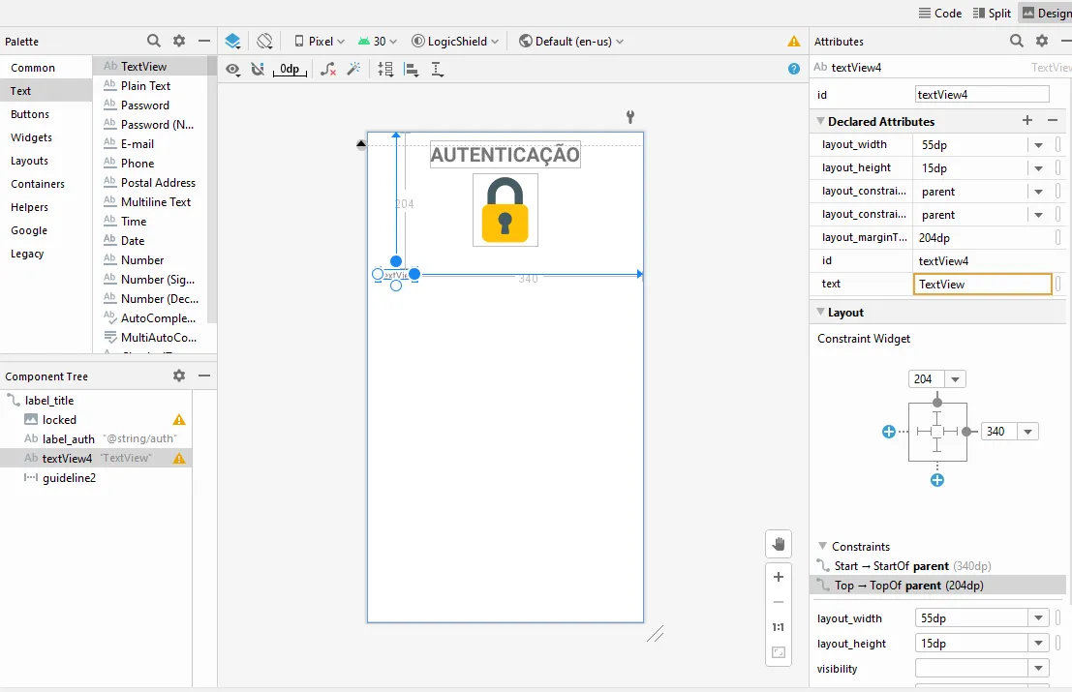This screenshot has height=692, width=1072.
Task: Select the Top → TopOf parent constraint
Action: [x=908, y=586]
